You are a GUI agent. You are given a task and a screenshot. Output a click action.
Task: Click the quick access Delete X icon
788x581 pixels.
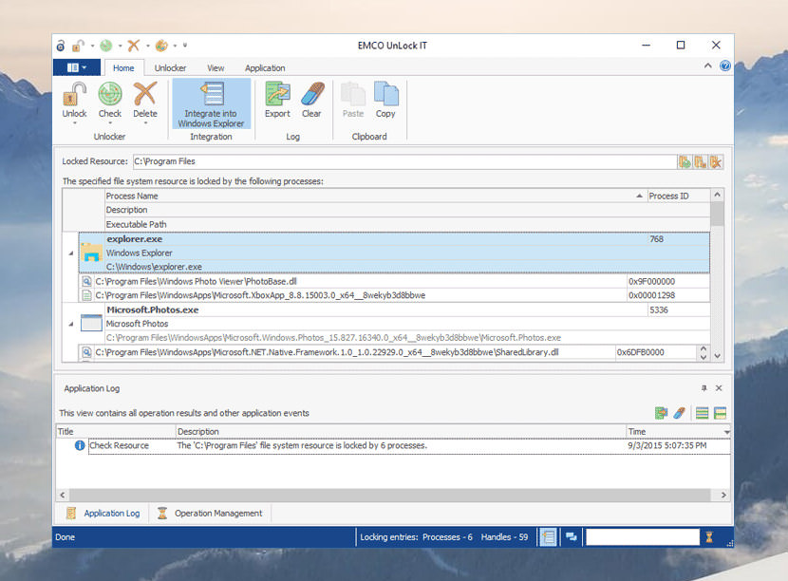click(133, 46)
